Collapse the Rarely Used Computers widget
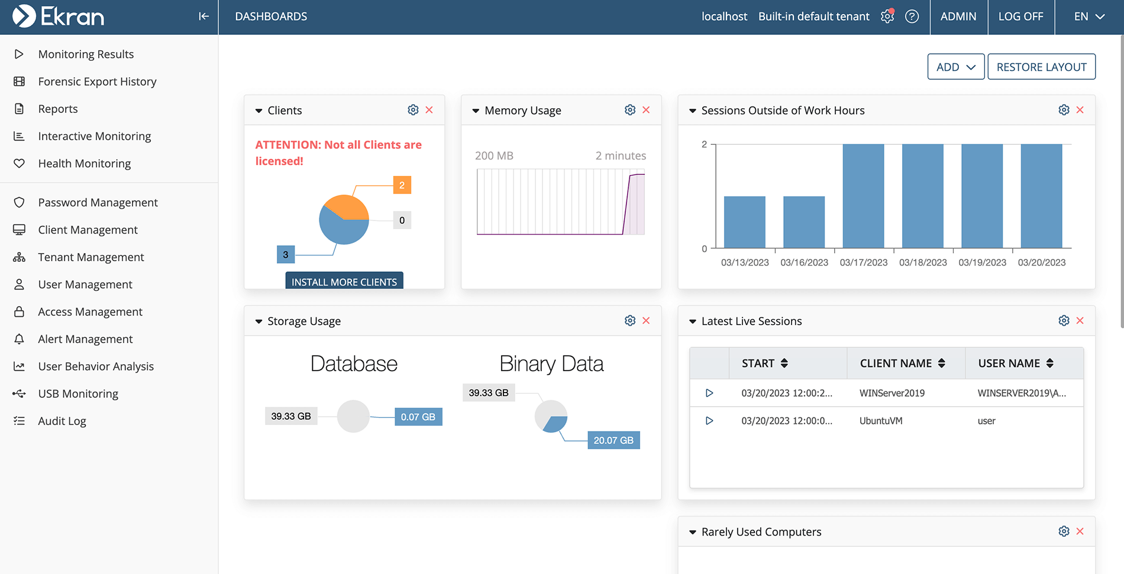This screenshot has height=574, width=1124. [x=693, y=532]
